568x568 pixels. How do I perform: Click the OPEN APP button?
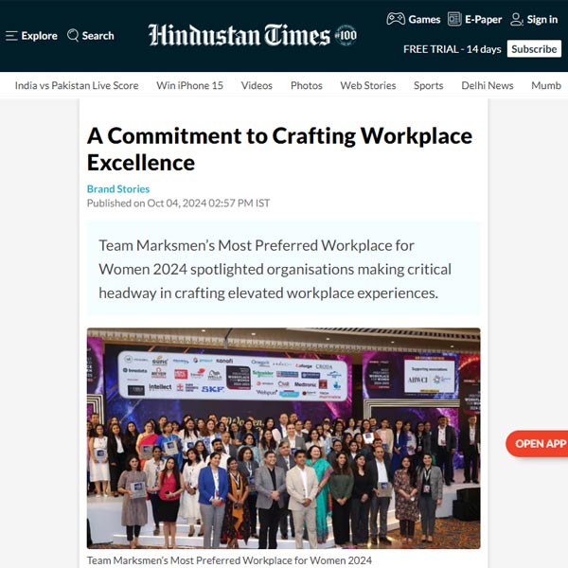[537, 443]
